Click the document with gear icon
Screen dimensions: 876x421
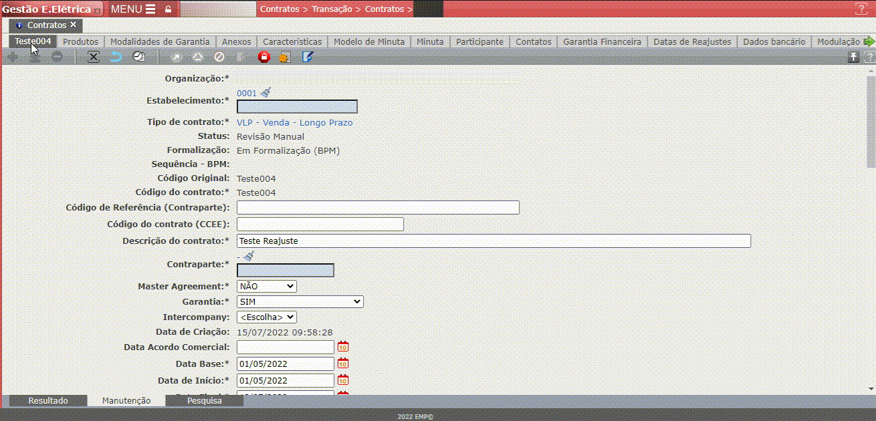[285, 57]
